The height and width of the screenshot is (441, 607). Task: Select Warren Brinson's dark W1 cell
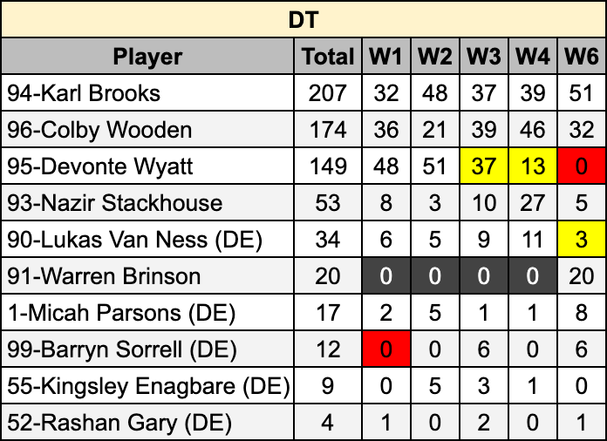click(385, 276)
